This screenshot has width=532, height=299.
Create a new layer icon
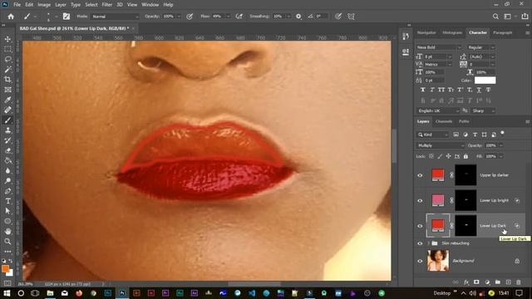pos(508,282)
